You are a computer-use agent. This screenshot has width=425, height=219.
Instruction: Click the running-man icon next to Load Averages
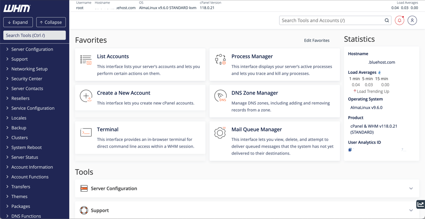[379, 72]
